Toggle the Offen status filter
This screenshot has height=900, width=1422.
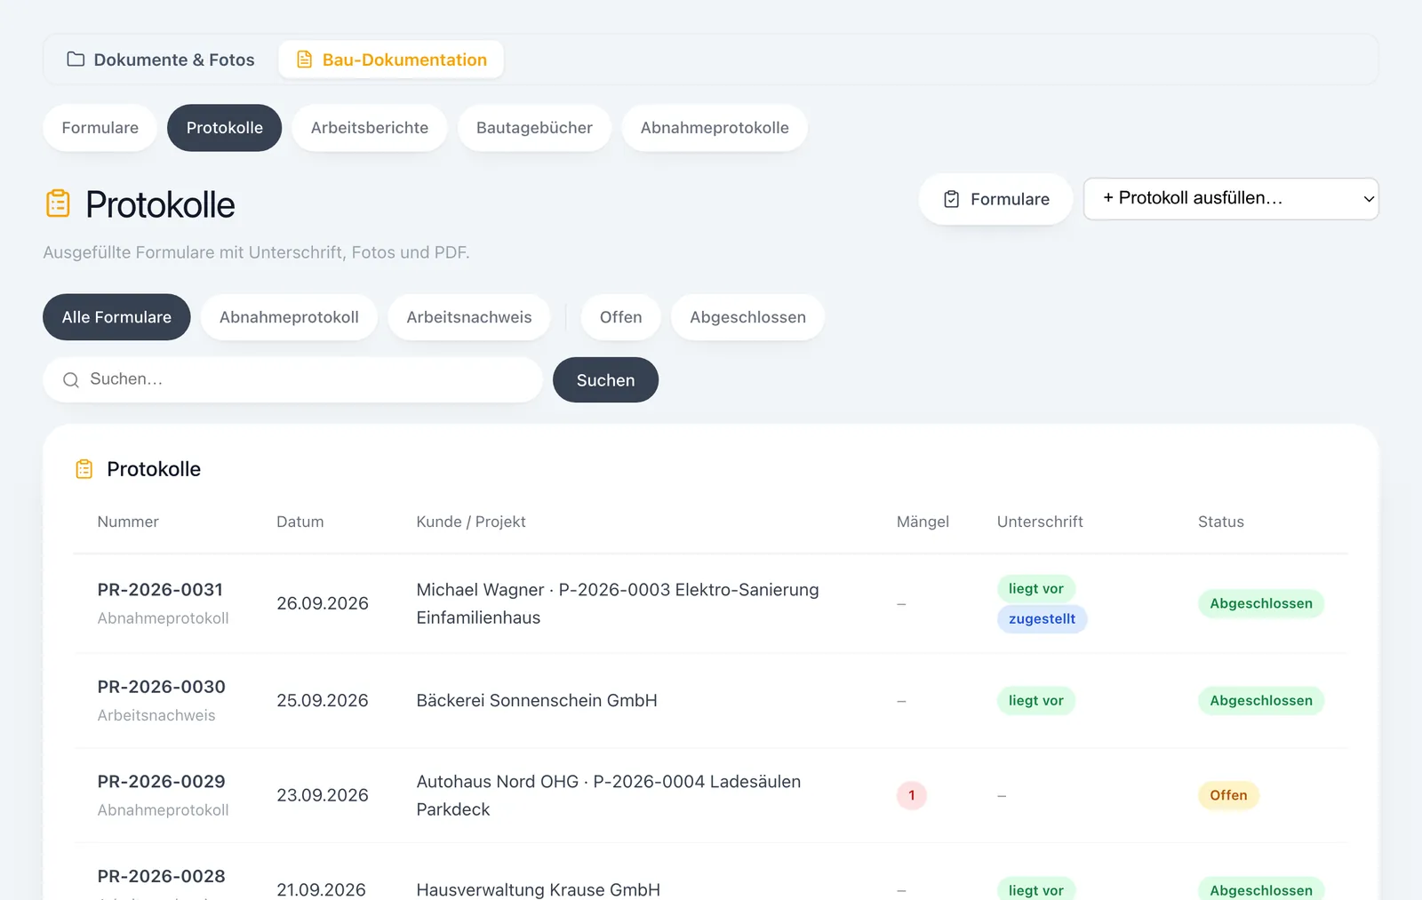(620, 317)
